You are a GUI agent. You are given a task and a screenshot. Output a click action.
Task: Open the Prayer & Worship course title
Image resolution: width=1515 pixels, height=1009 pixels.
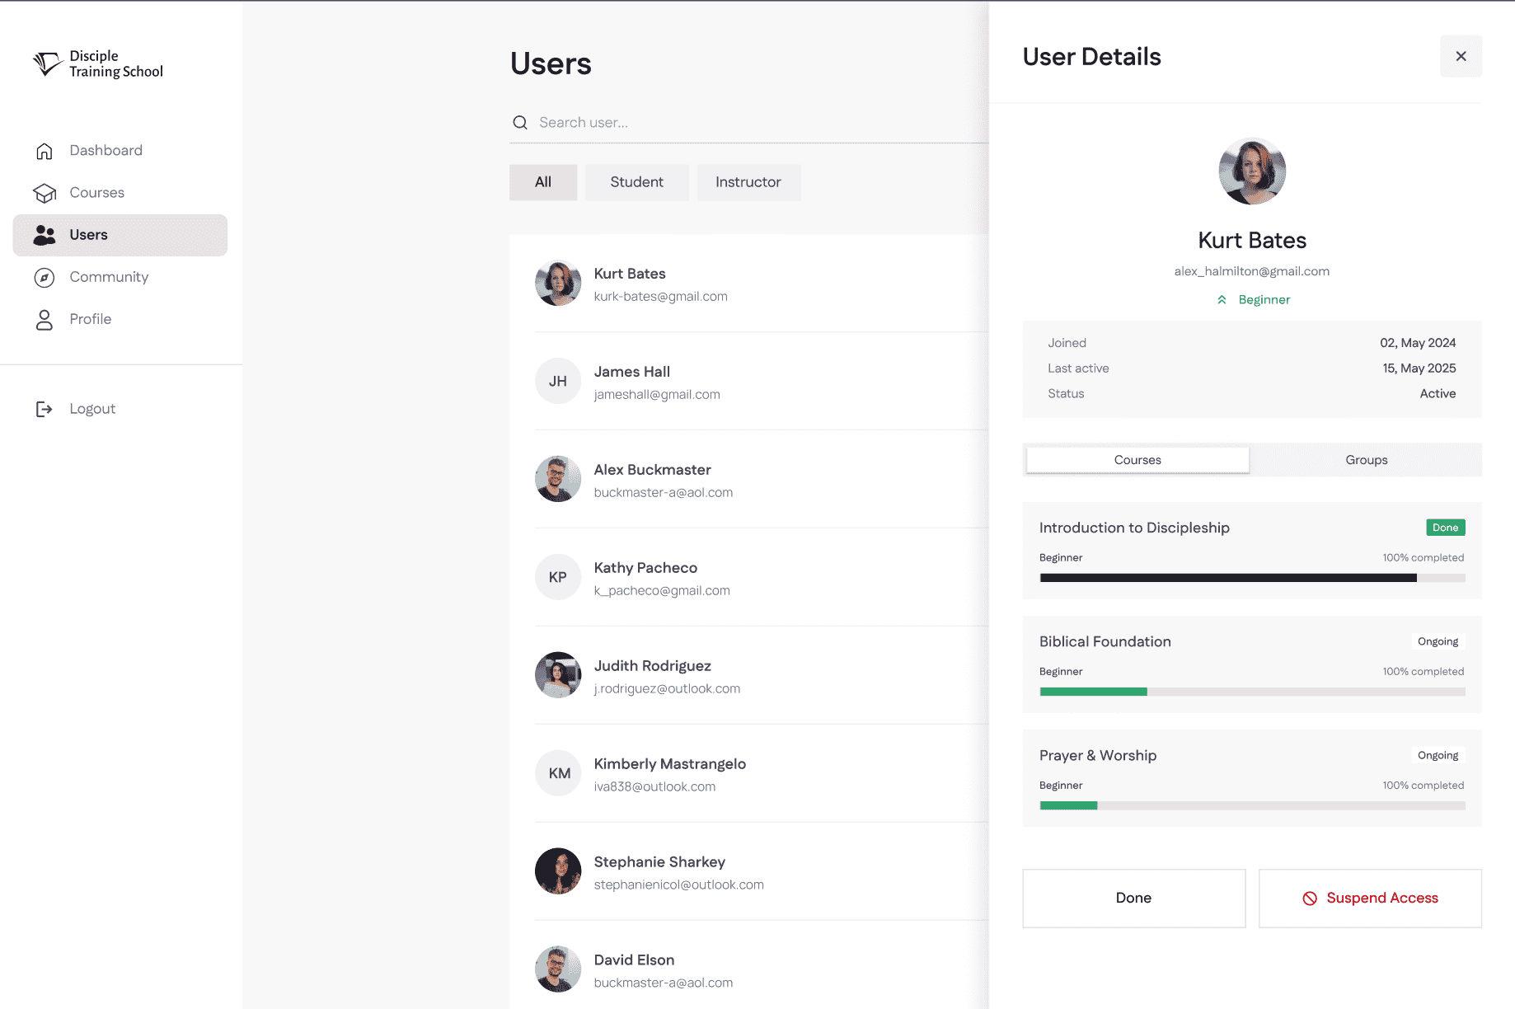(x=1098, y=756)
